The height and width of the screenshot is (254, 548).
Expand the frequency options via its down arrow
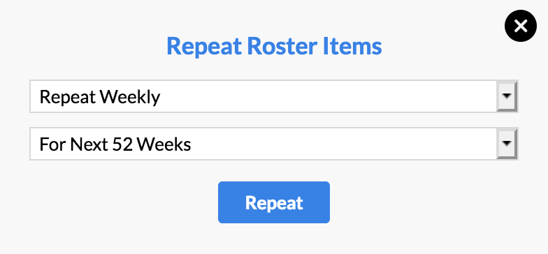pyautogui.click(x=507, y=96)
